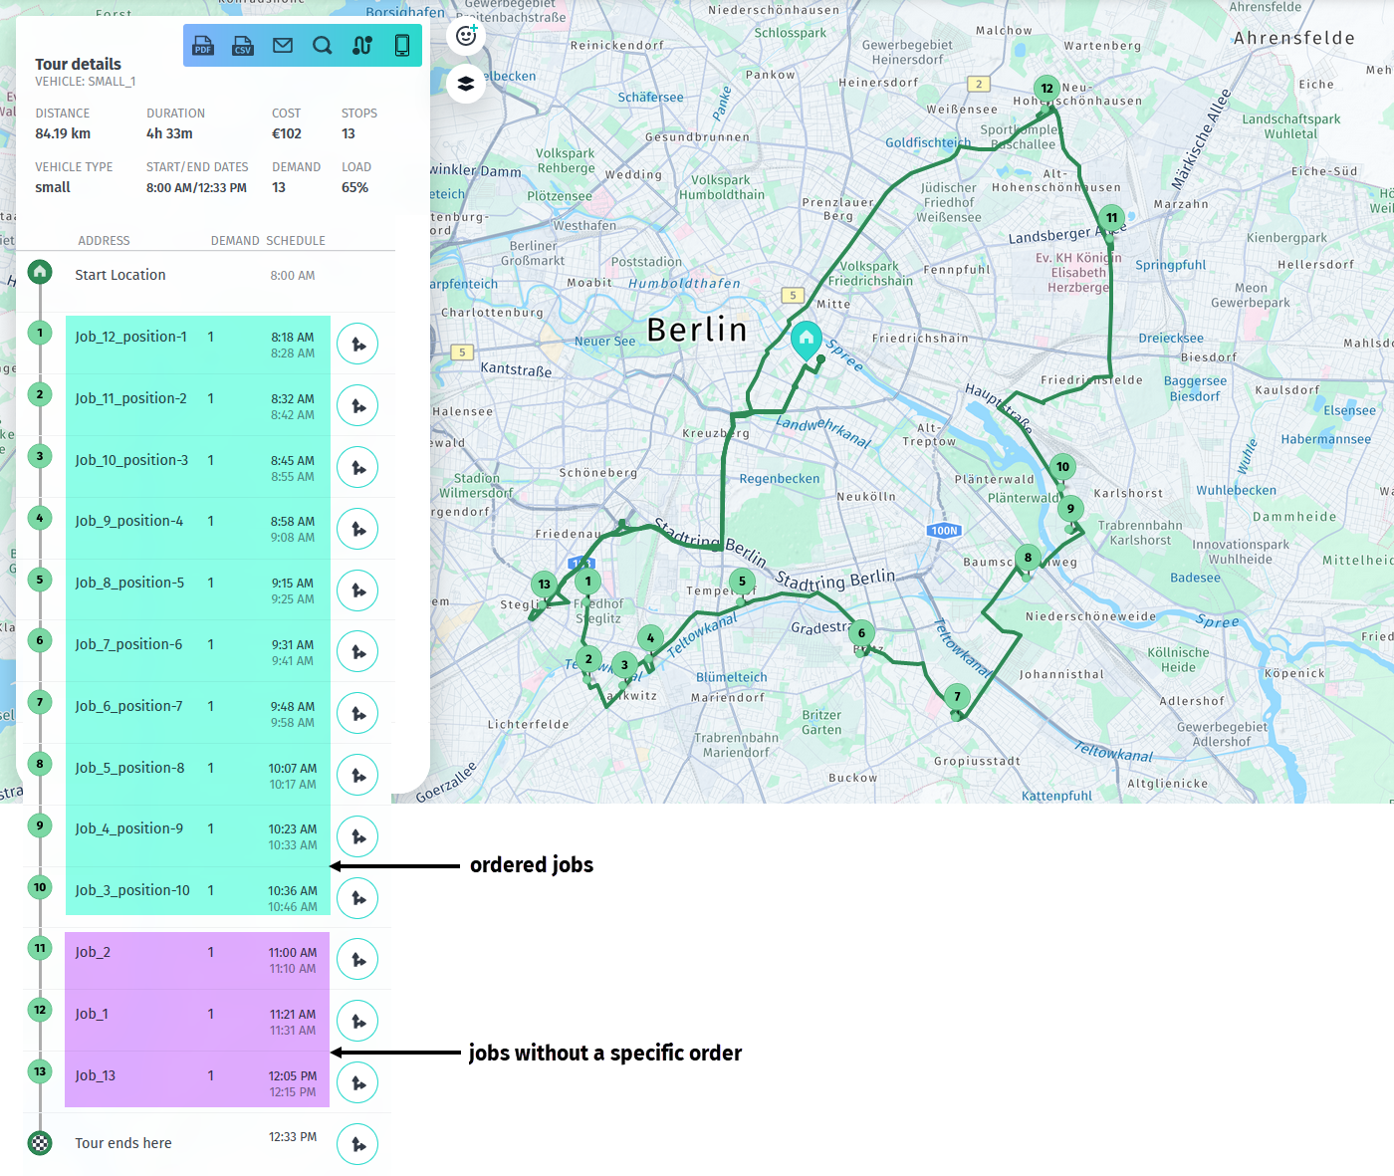Click route button in Job_9_position-4 row
1394x1176 pixels.
click(x=357, y=529)
